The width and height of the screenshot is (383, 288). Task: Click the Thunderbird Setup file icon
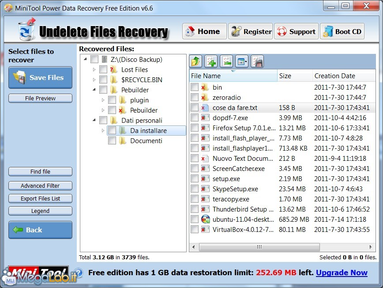(x=205, y=209)
